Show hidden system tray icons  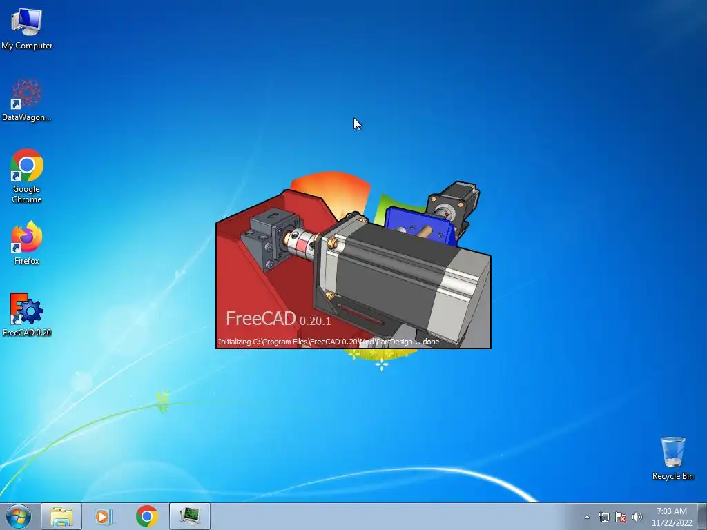587,517
